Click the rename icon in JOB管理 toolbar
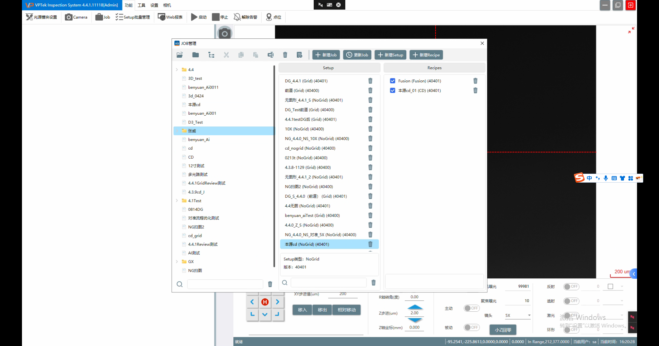 click(x=270, y=55)
